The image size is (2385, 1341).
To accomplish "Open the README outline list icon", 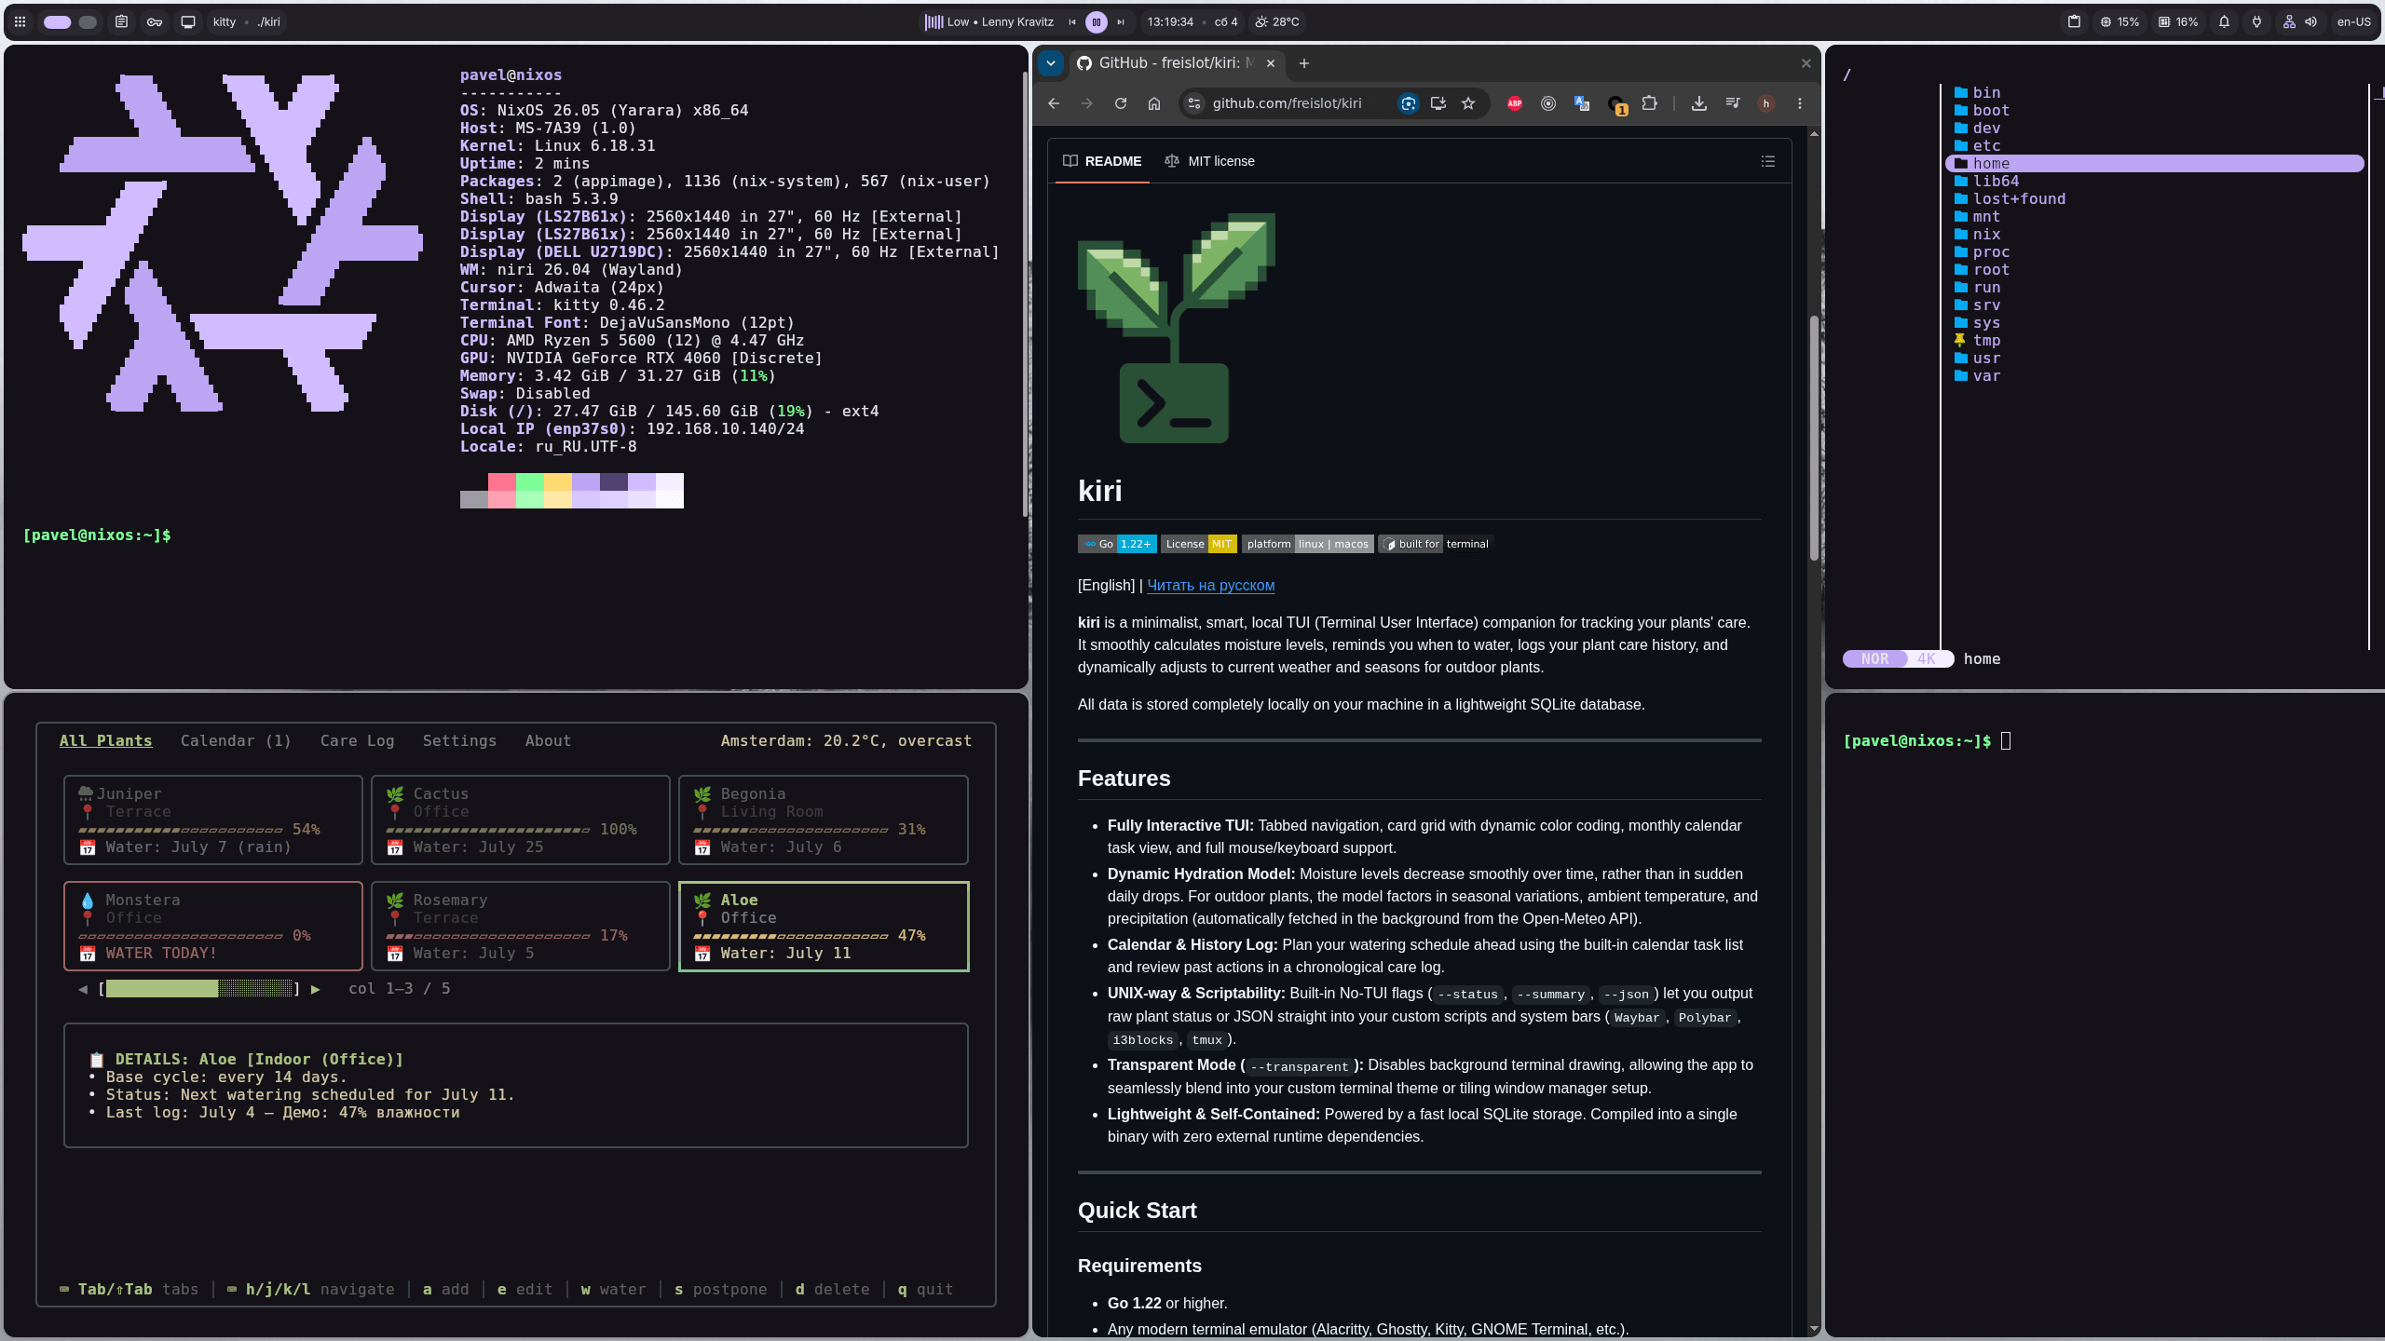I will (1768, 161).
